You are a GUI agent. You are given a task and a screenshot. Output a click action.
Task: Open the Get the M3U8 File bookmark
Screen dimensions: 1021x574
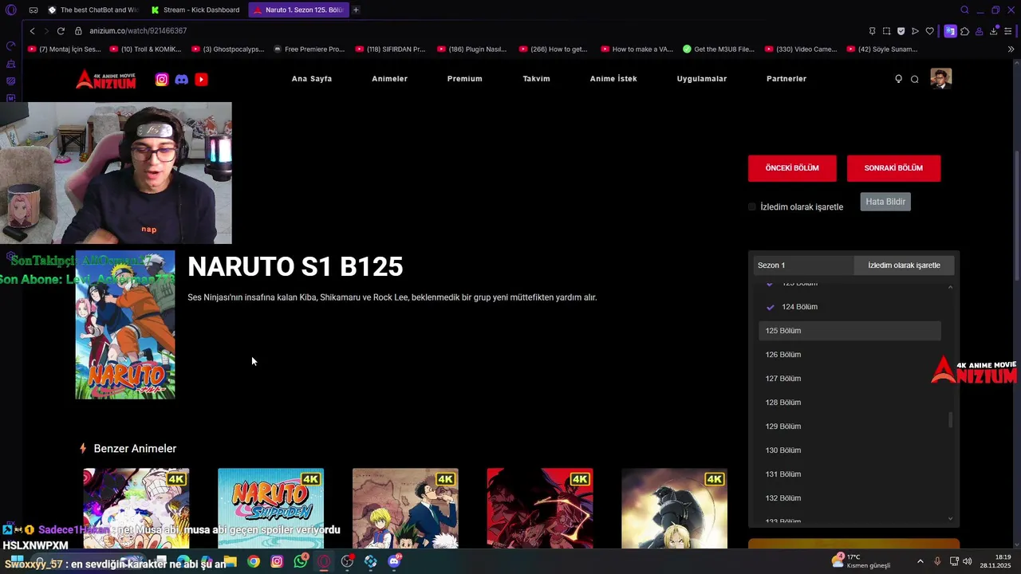[x=718, y=49]
